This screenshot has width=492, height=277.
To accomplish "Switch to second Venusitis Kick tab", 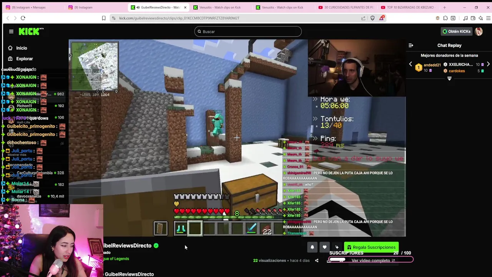I will (x=284, y=7).
